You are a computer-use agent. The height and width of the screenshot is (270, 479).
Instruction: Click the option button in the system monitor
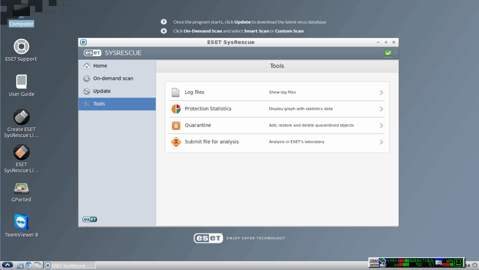tap(374, 265)
